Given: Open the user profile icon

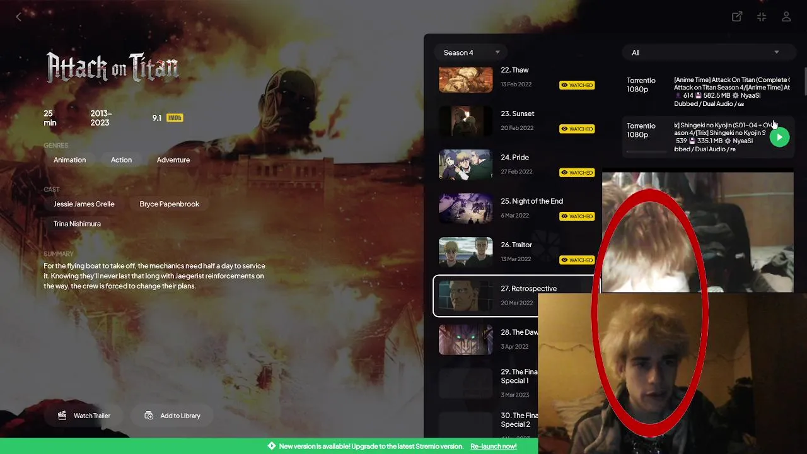Looking at the screenshot, I should (x=786, y=17).
